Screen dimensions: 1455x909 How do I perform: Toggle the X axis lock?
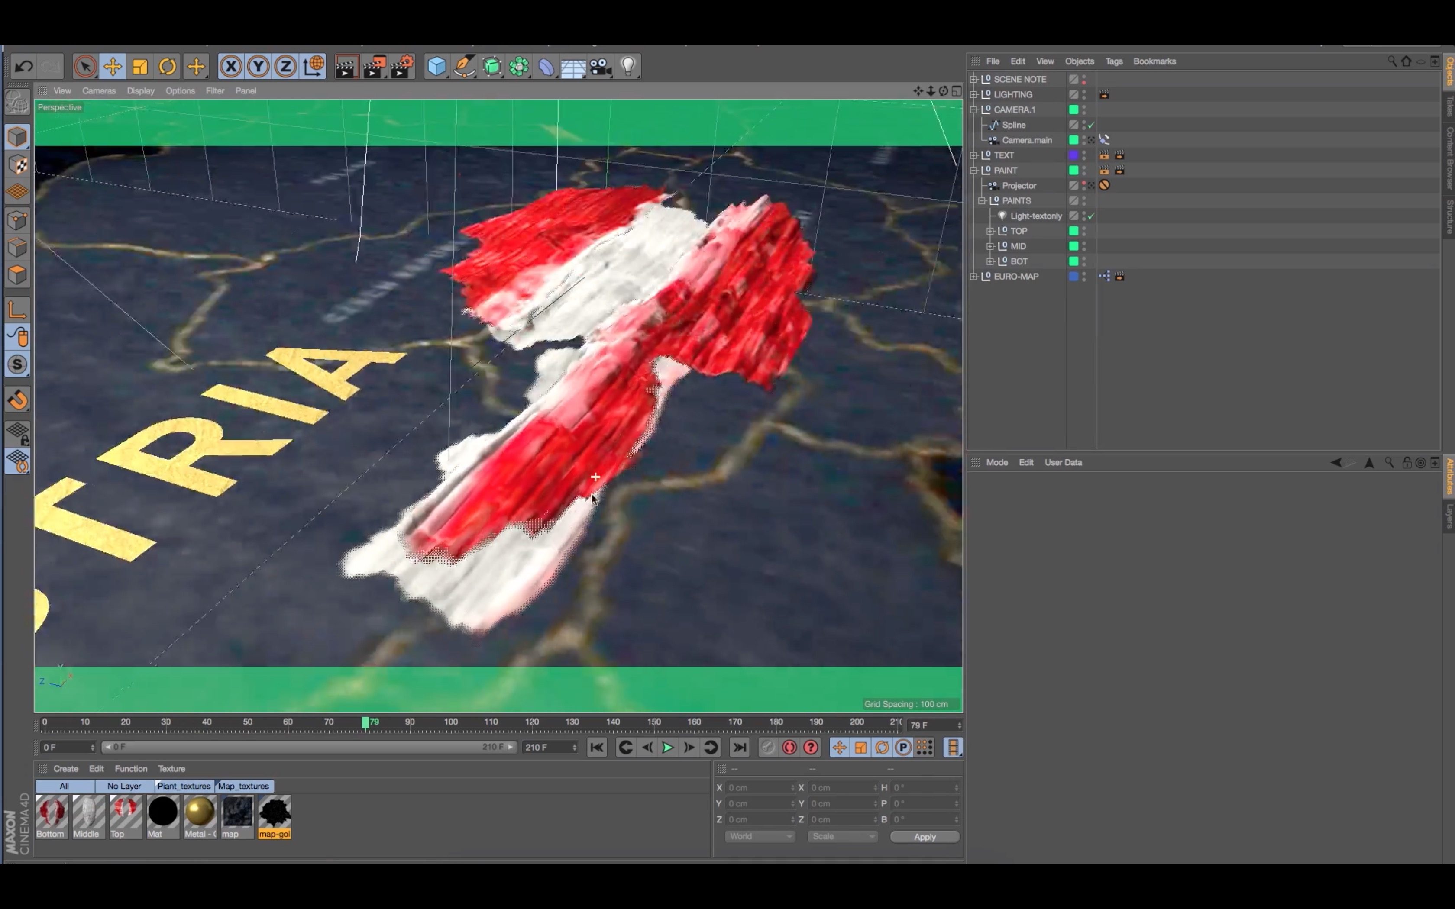(231, 66)
